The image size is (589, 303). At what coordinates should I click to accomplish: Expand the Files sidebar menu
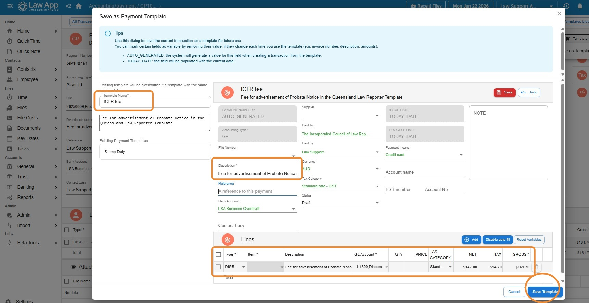(x=56, y=108)
